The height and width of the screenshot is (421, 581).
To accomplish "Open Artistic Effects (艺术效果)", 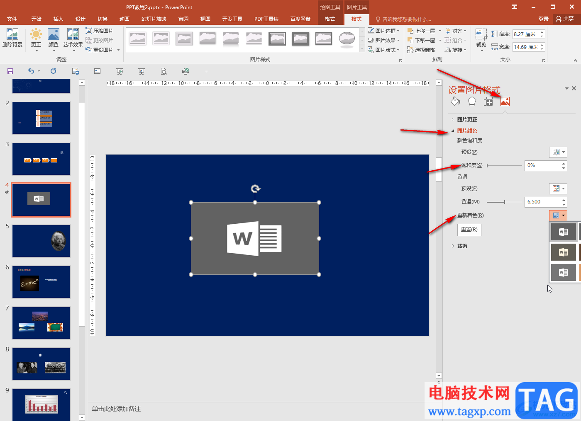I will [x=73, y=40].
